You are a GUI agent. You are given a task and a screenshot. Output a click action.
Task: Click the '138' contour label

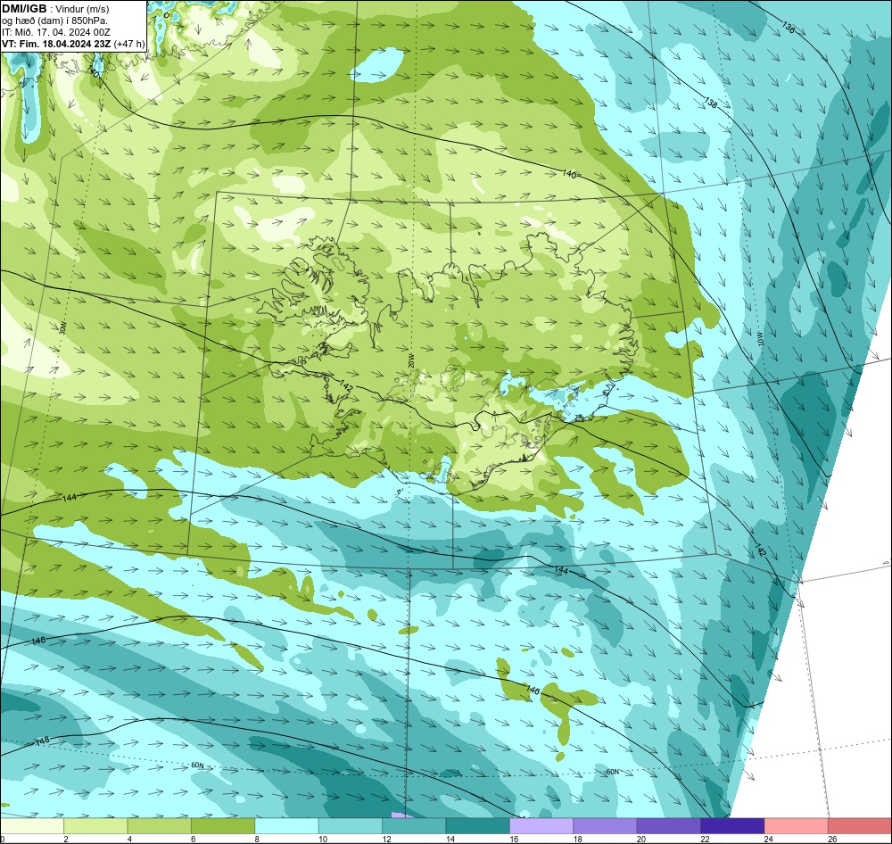(x=711, y=103)
